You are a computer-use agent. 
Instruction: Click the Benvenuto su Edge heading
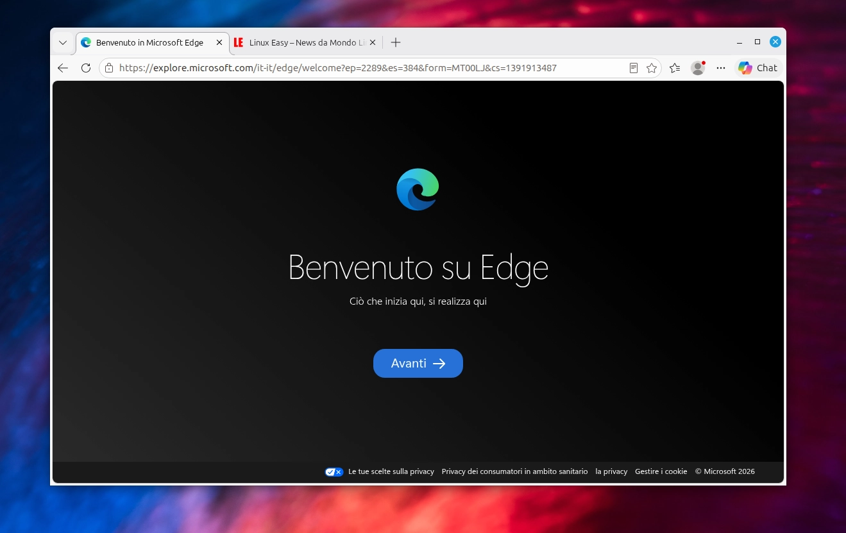(x=418, y=267)
